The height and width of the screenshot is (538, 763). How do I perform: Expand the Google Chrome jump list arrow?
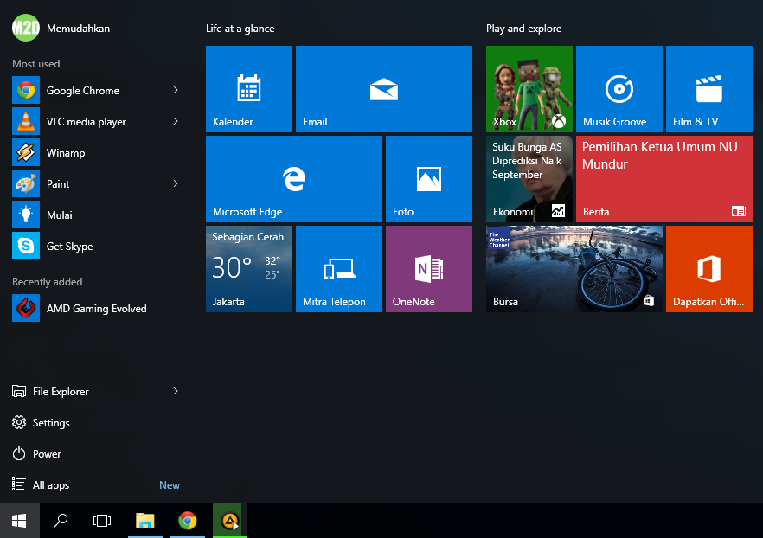pos(176,90)
